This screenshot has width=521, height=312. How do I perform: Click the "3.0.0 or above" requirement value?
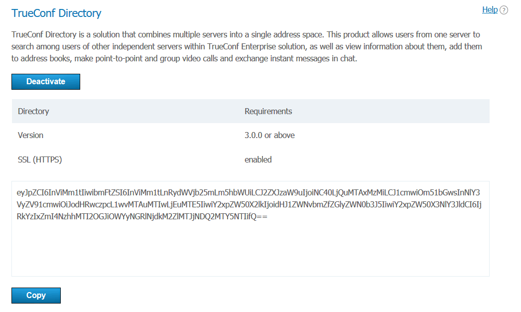point(269,135)
